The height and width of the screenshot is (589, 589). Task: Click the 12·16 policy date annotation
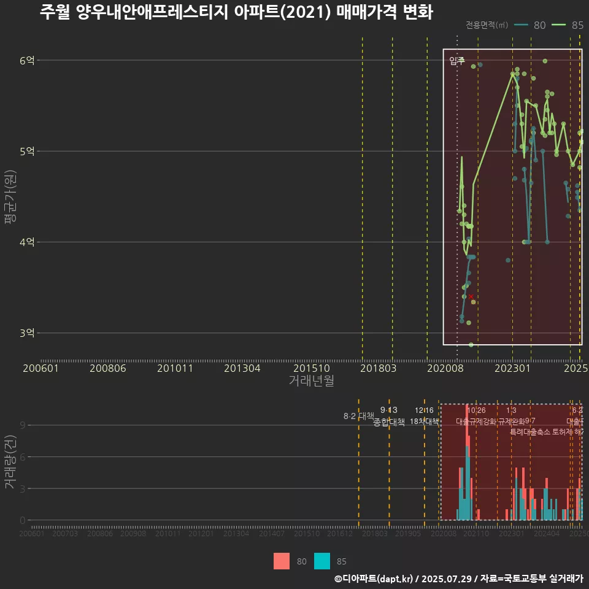coord(424,410)
